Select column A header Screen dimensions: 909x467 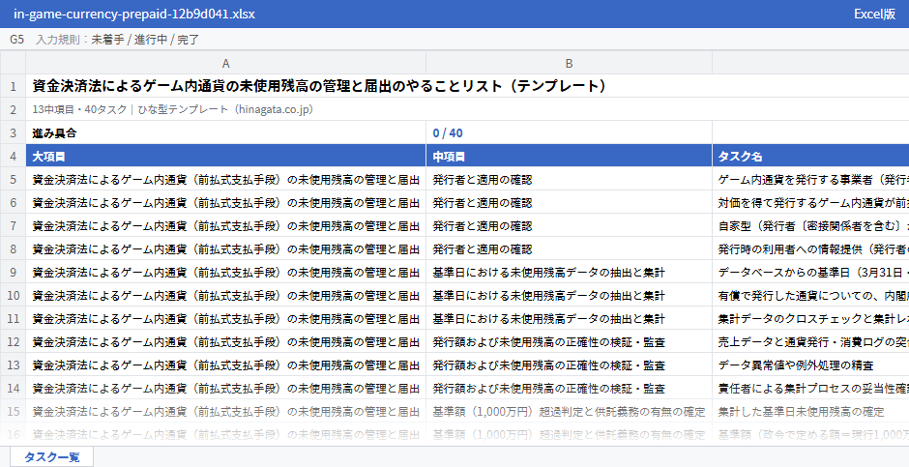point(226,63)
